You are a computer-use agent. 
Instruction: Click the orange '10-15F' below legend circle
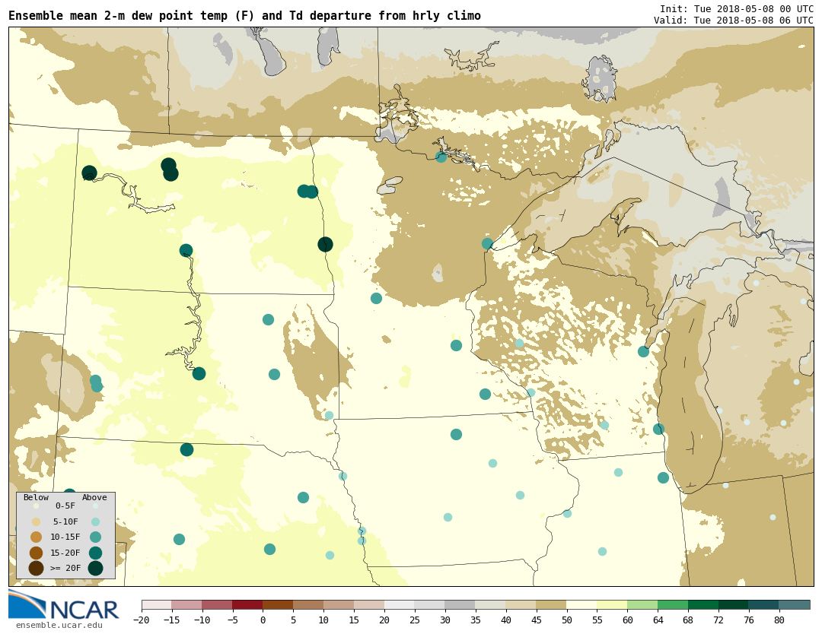pyautogui.click(x=36, y=537)
